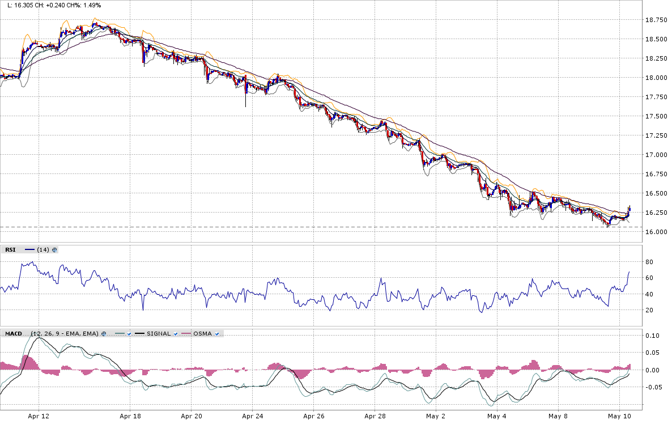
Task: Click the OSMA legend label
Action: pyautogui.click(x=202, y=334)
